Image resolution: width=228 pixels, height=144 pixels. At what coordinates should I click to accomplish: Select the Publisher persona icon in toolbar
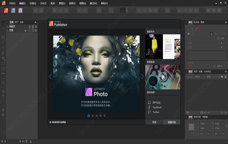point(6,10)
